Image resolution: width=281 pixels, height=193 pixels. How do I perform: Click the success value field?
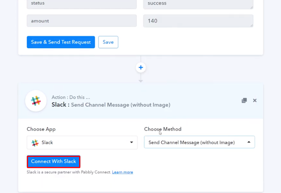(198, 4)
